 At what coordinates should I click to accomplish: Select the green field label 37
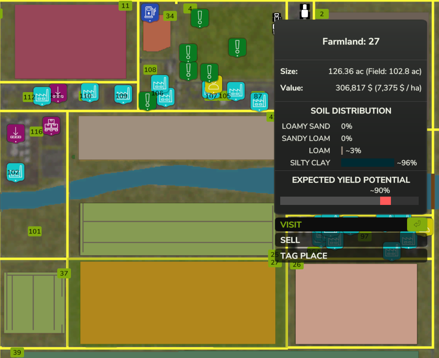coord(64,273)
